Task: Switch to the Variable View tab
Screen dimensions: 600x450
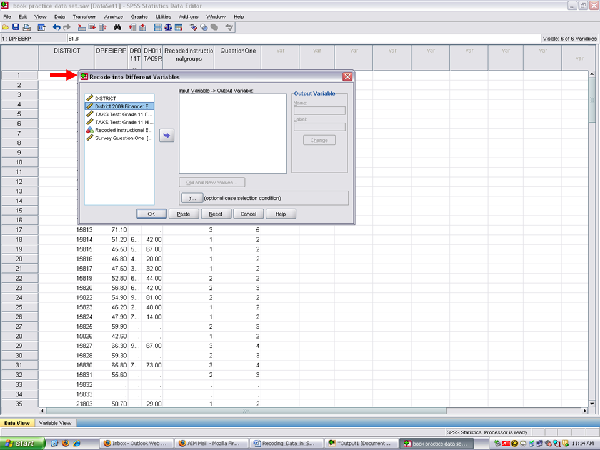Action: [56, 423]
